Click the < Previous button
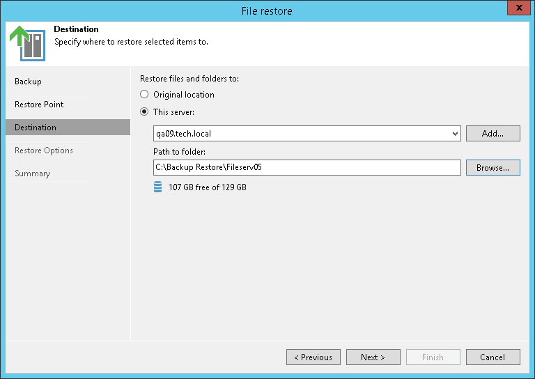The width and height of the screenshot is (535, 379). click(313, 357)
